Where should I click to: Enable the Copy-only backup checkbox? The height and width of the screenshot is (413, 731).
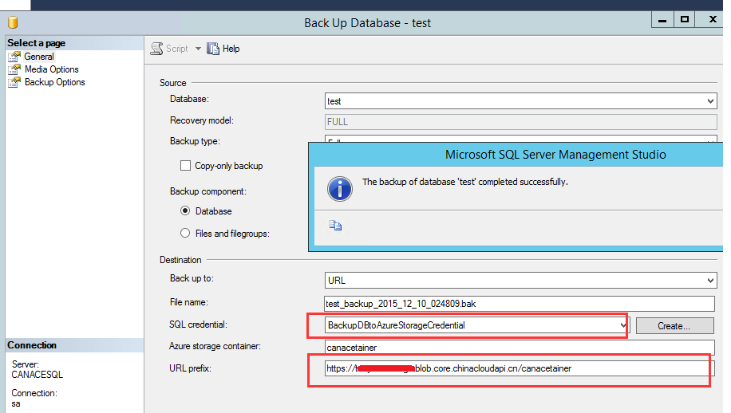pyautogui.click(x=186, y=166)
